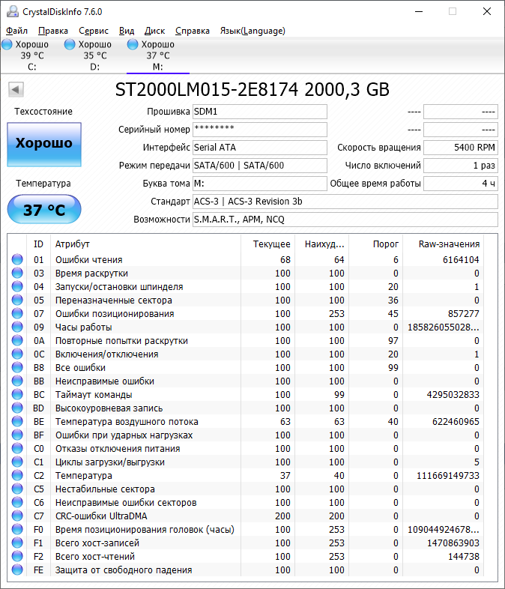Click status circle for Таймаут команды

[17, 395]
